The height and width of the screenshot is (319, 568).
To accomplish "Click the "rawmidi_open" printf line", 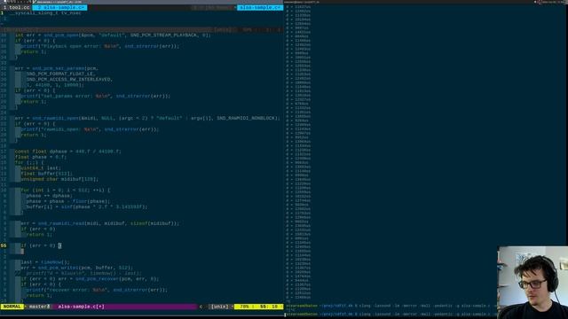I will click(x=90, y=129).
